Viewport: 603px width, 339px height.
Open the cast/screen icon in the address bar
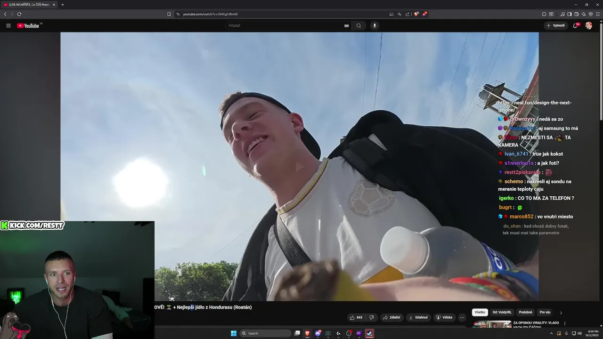coord(391,14)
